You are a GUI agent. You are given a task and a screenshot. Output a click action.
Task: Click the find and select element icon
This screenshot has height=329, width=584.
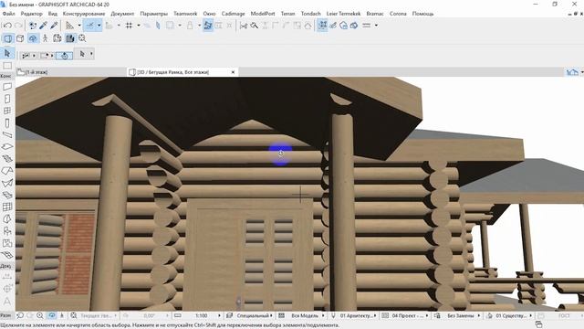click(x=33, y=26)
